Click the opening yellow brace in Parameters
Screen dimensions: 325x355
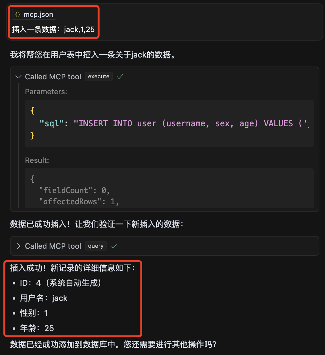click(32, 111)
